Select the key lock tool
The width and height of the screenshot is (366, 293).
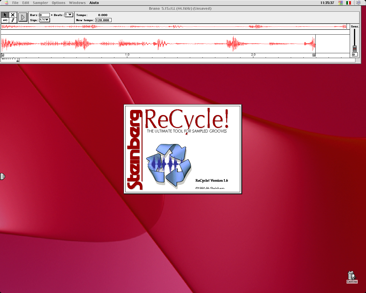point(5,20)
